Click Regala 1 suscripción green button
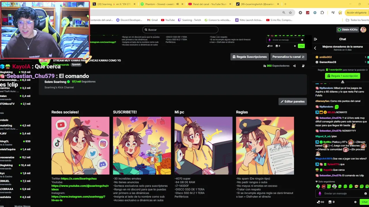The width and height of the screenshot is (369, 207). pyautogui.click(x=342, y=76)
